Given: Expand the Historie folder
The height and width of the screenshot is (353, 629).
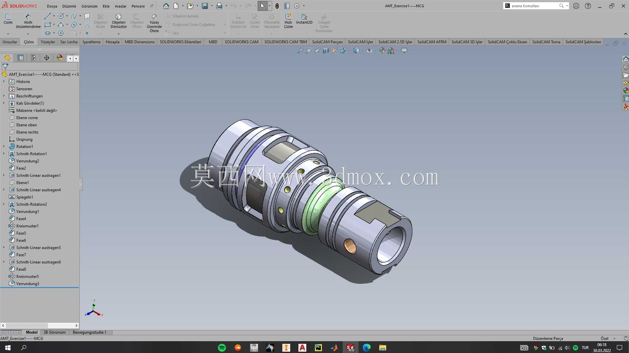Looking at the screenshot, I should coord(4,81).
